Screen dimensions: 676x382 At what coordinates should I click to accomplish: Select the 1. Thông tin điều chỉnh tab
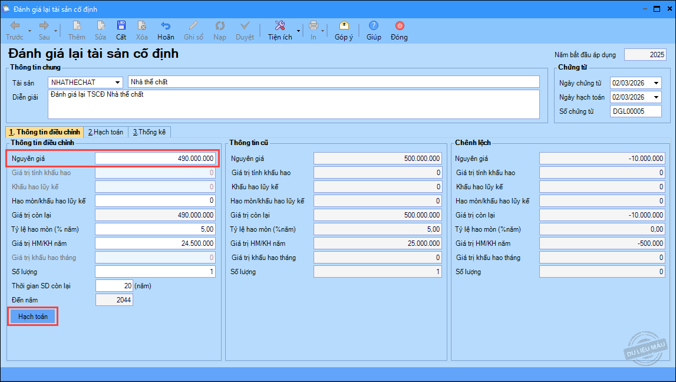44,132
